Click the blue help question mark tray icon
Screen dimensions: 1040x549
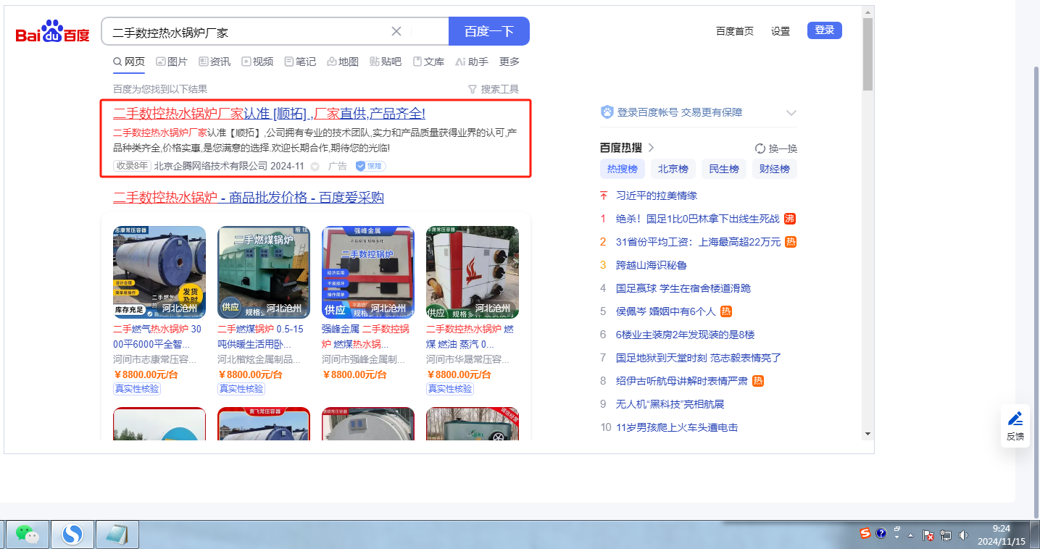(881, 534)
